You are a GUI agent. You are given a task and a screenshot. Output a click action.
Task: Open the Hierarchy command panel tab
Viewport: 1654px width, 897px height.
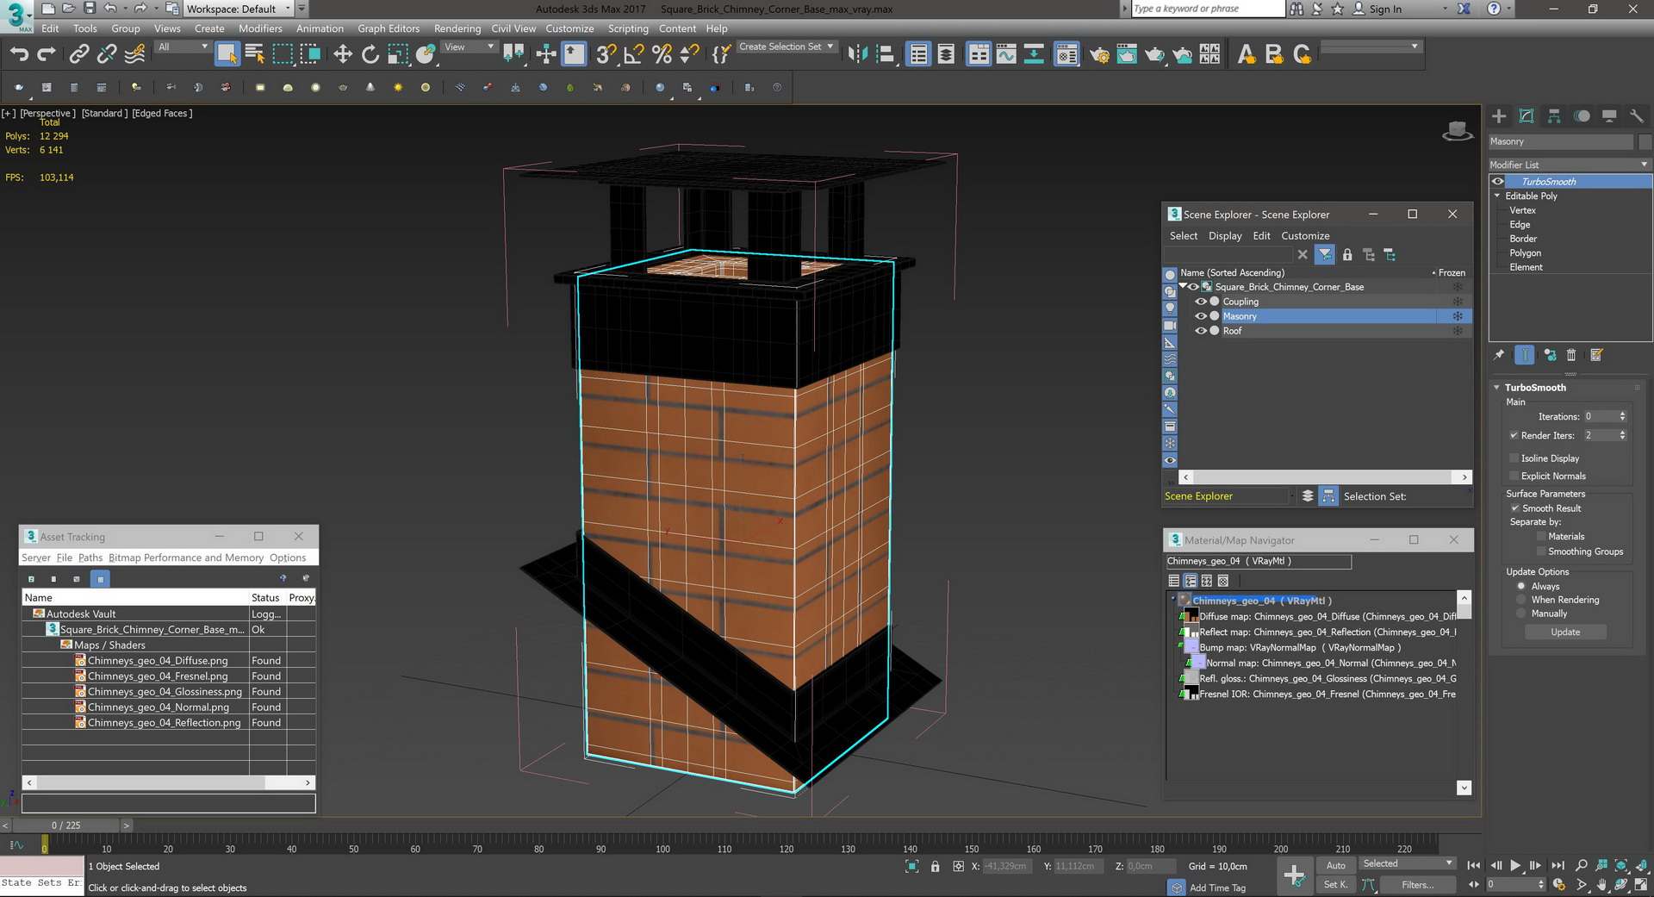[x=1554, y=115]
